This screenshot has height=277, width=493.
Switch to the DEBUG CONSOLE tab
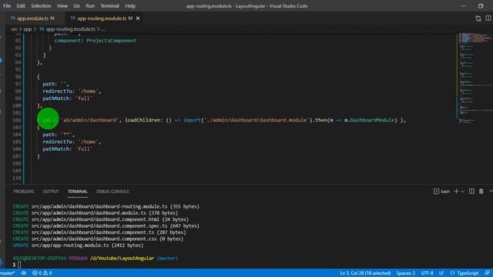coord(112,192)
